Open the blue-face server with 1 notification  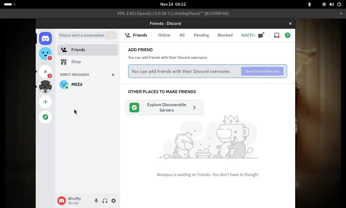pyautogui.click(x=45, y=54)
